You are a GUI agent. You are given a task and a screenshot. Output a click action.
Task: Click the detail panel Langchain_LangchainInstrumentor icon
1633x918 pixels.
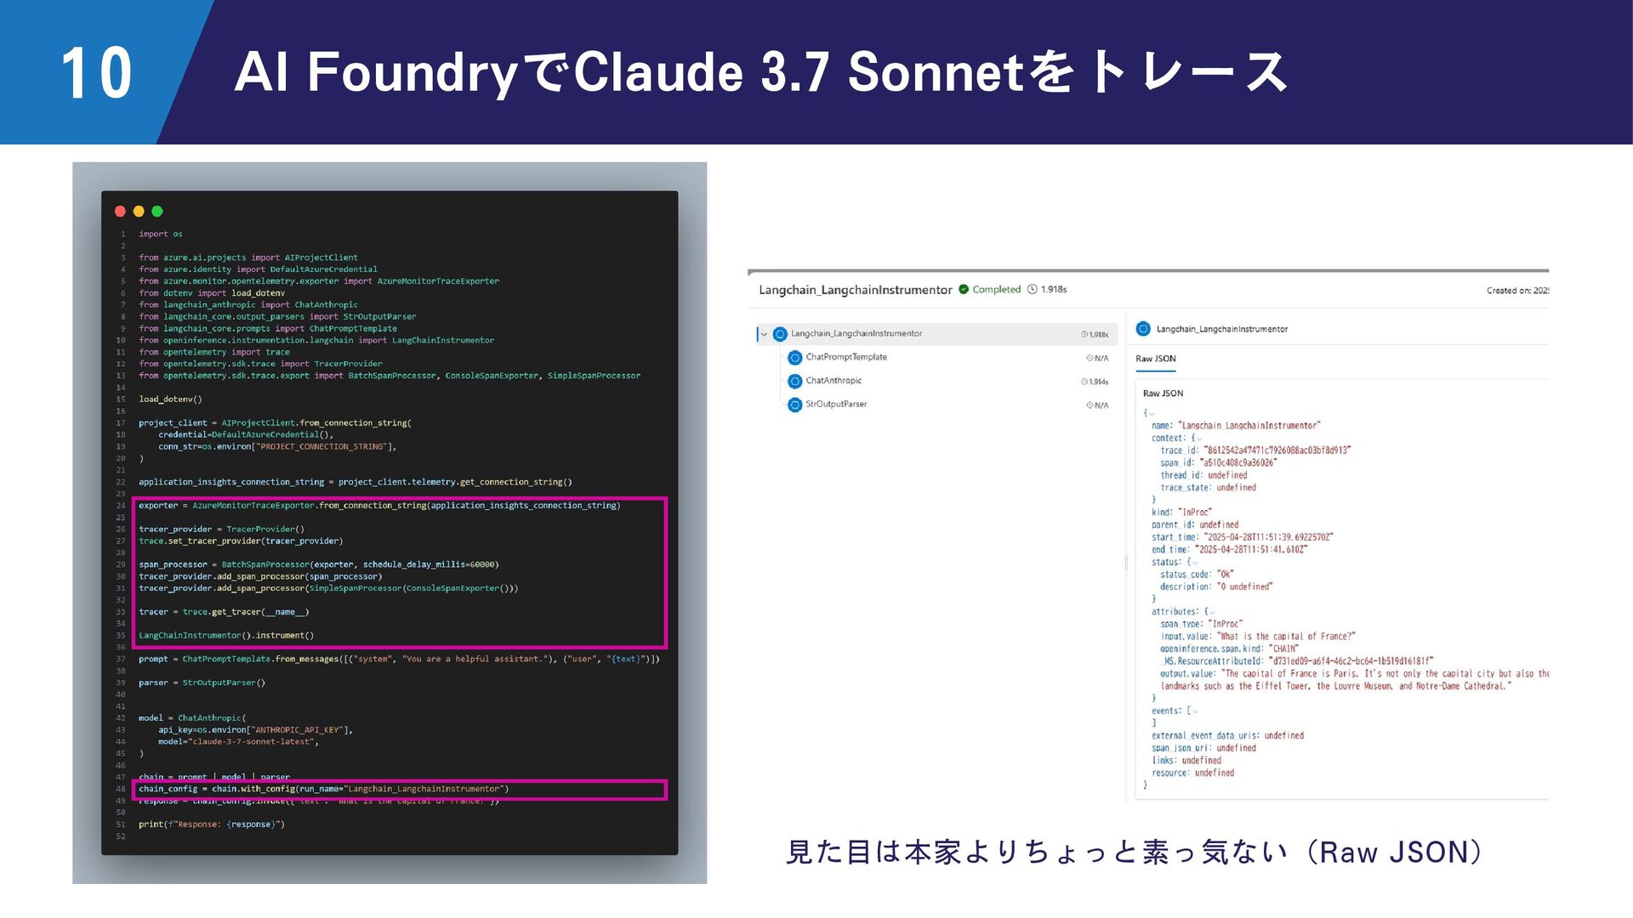[1143, 329]
